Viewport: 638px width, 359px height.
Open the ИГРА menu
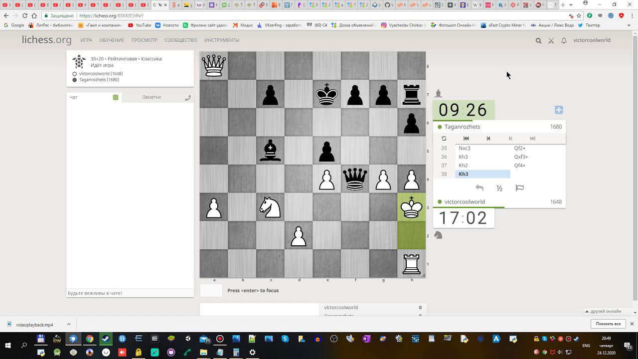point(86,40)
